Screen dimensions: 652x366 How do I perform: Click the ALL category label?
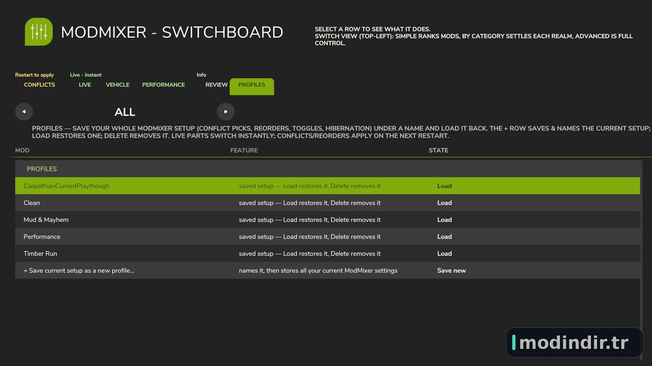coord(125,112)
